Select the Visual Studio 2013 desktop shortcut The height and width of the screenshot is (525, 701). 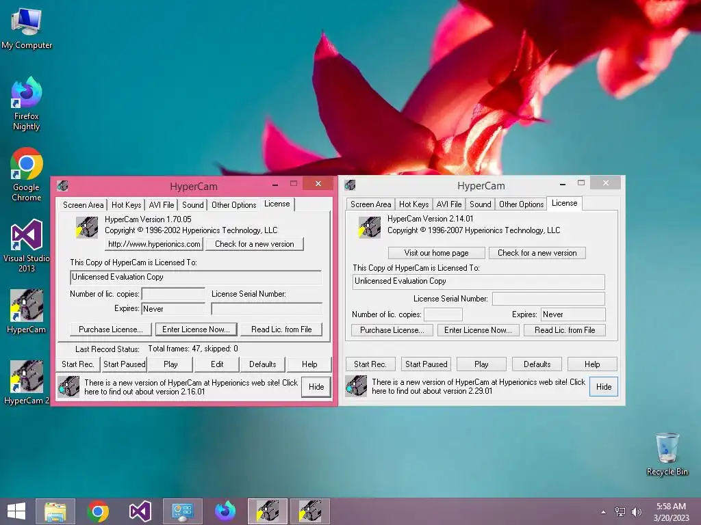(x=27, y=245)
